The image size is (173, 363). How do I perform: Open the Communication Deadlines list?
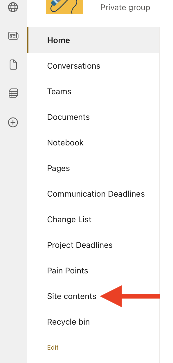click(96, 194)
